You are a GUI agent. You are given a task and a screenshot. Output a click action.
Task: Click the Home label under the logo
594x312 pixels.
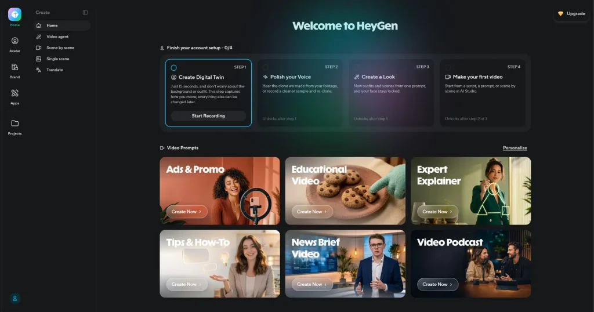point(15,25)
